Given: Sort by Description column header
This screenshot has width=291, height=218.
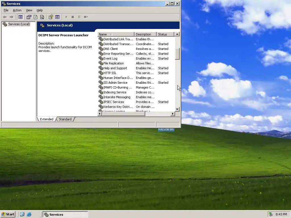Looking at the screenshot, I should tap(145, 34).
